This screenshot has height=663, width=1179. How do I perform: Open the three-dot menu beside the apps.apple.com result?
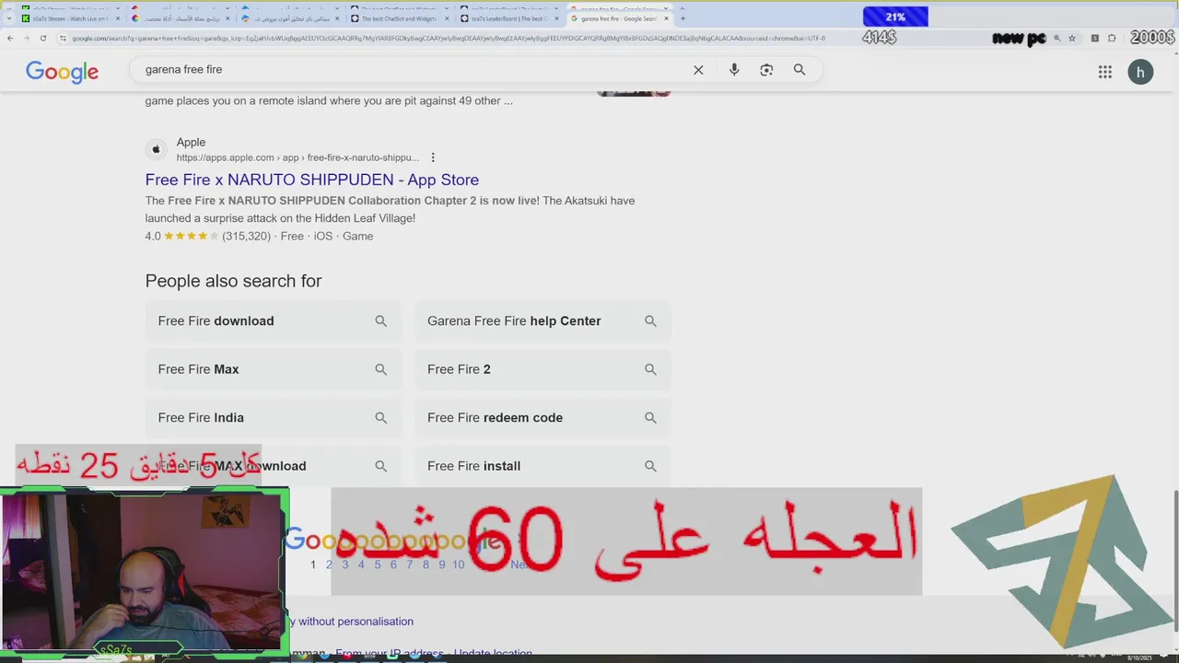pos(433,157)
